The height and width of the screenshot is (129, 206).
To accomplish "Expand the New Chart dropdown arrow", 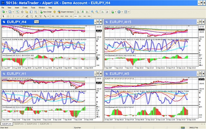I will [x=7, y=12].
